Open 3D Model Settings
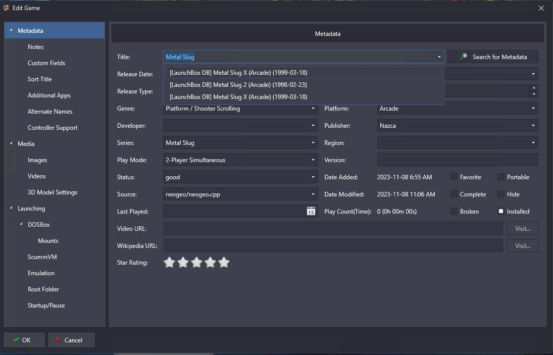This screenshot has width=553, height=355. 53,192
